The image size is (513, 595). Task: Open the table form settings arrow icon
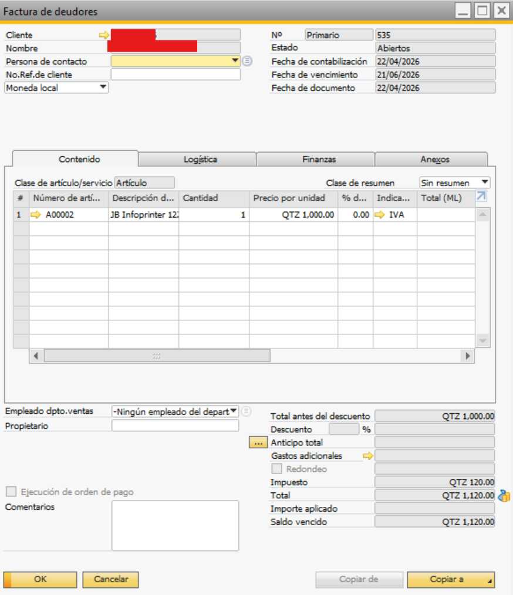point(481,197)
